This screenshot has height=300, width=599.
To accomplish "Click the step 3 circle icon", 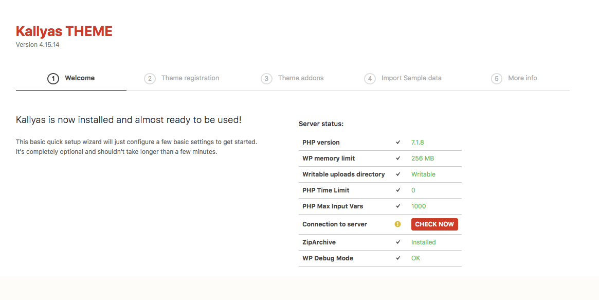I will (266, 79).
